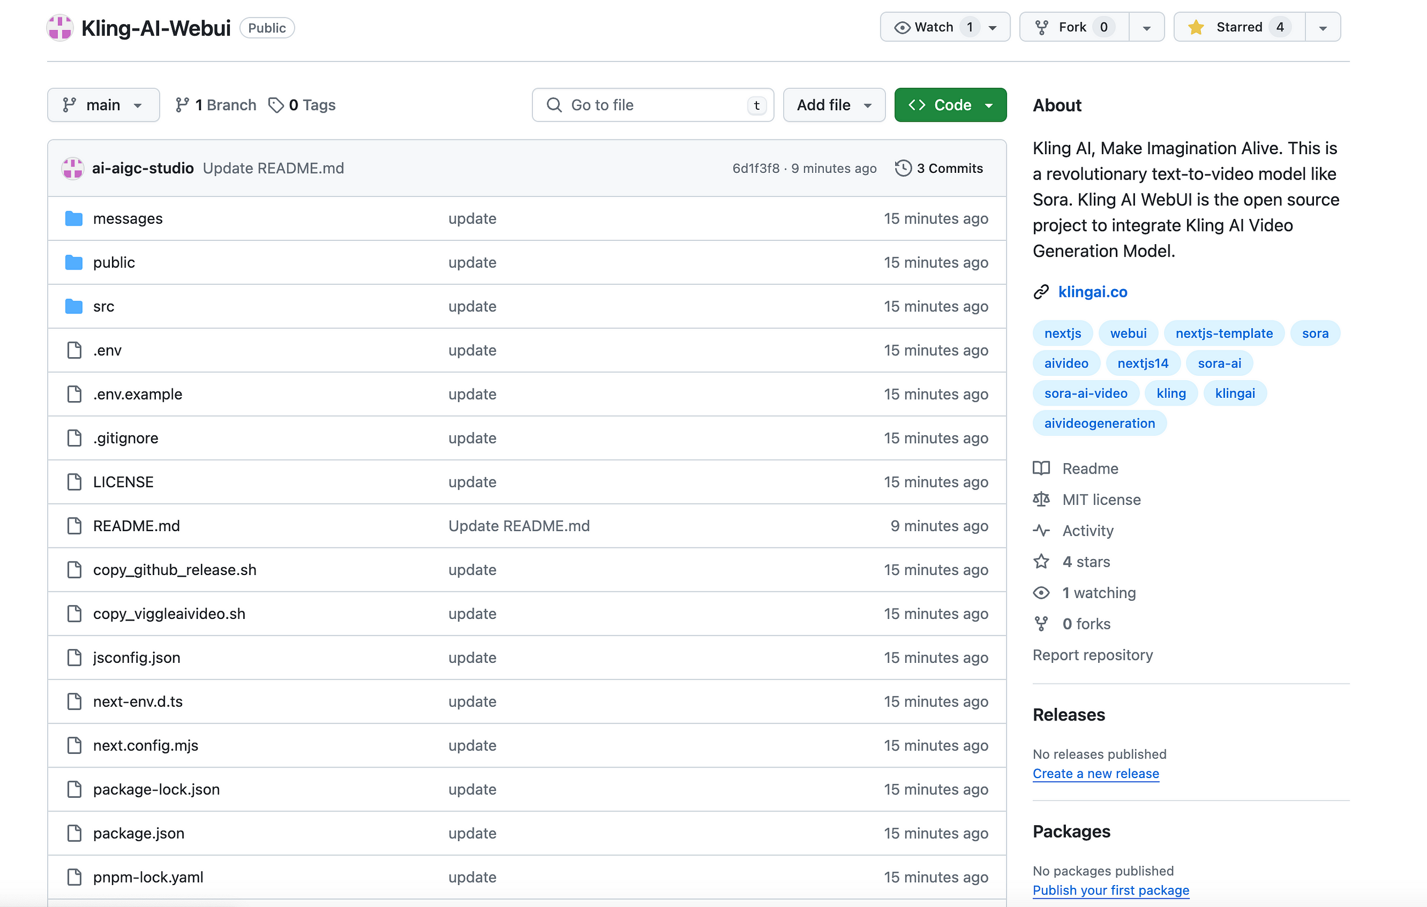Open the public folder name

tap(114, 262)
